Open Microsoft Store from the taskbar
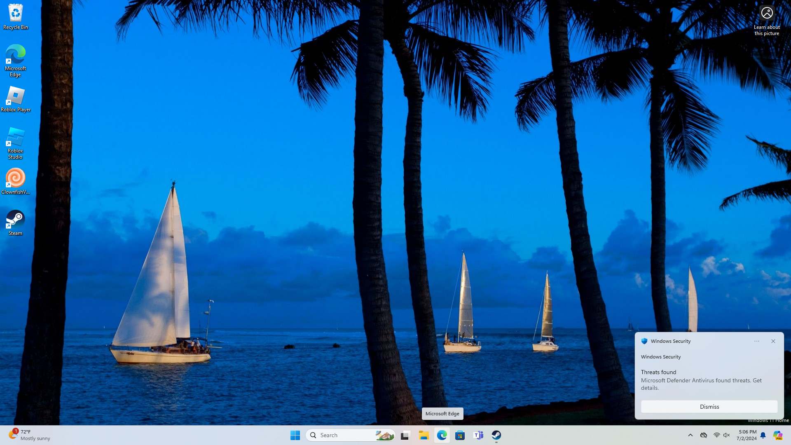The height and width of the screenshot is (445, 791). click(460, 435)
